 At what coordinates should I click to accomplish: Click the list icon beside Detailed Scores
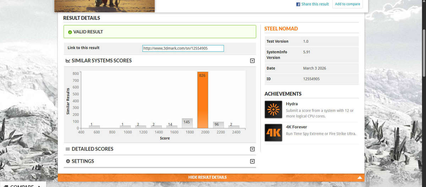tap(68, 149)
